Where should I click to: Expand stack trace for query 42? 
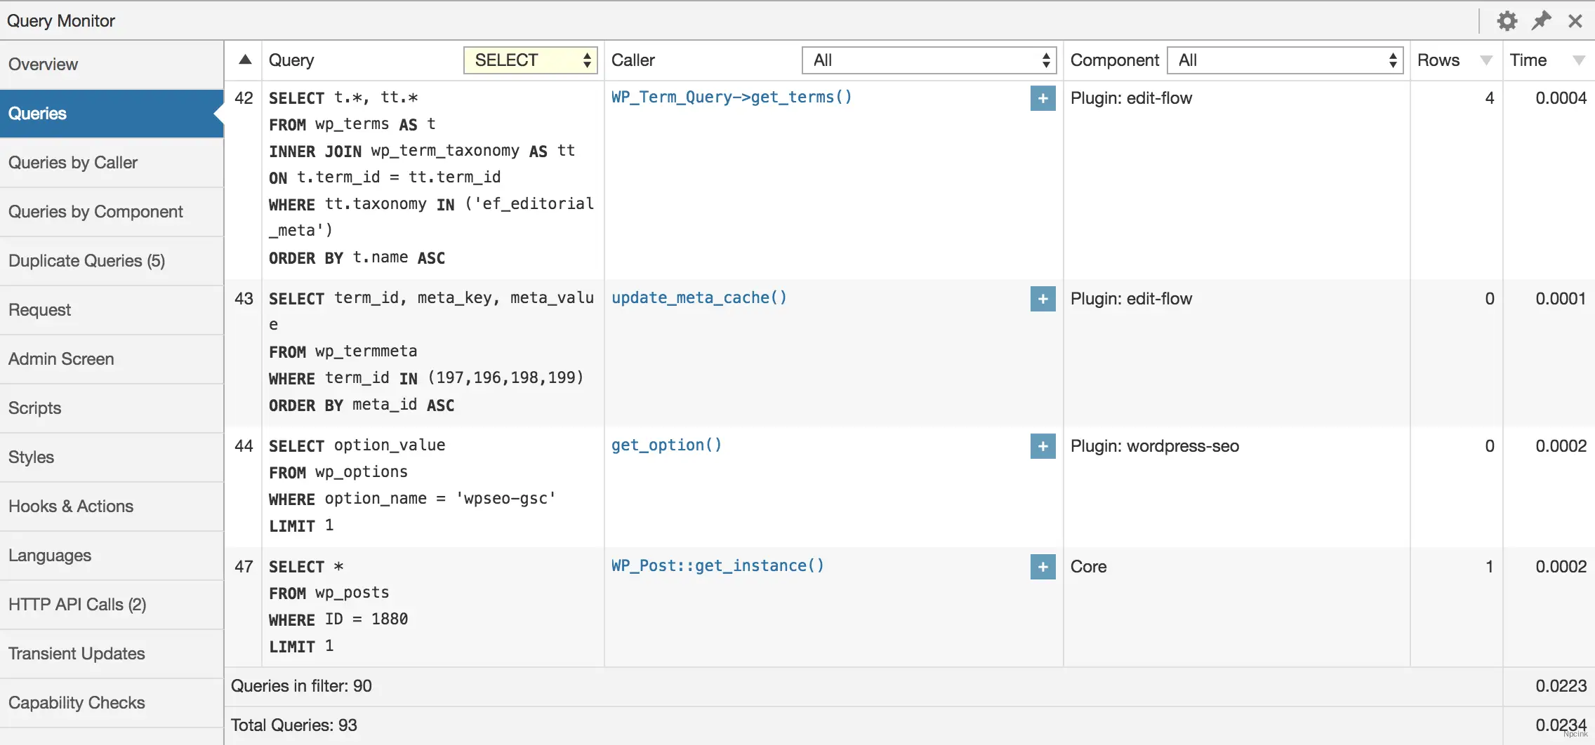tap(1042, 98)
